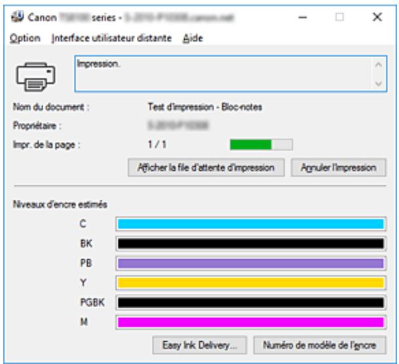Click the magenta M ink level bar
Screen dimensions: 399x364
[x=251, y=322]
